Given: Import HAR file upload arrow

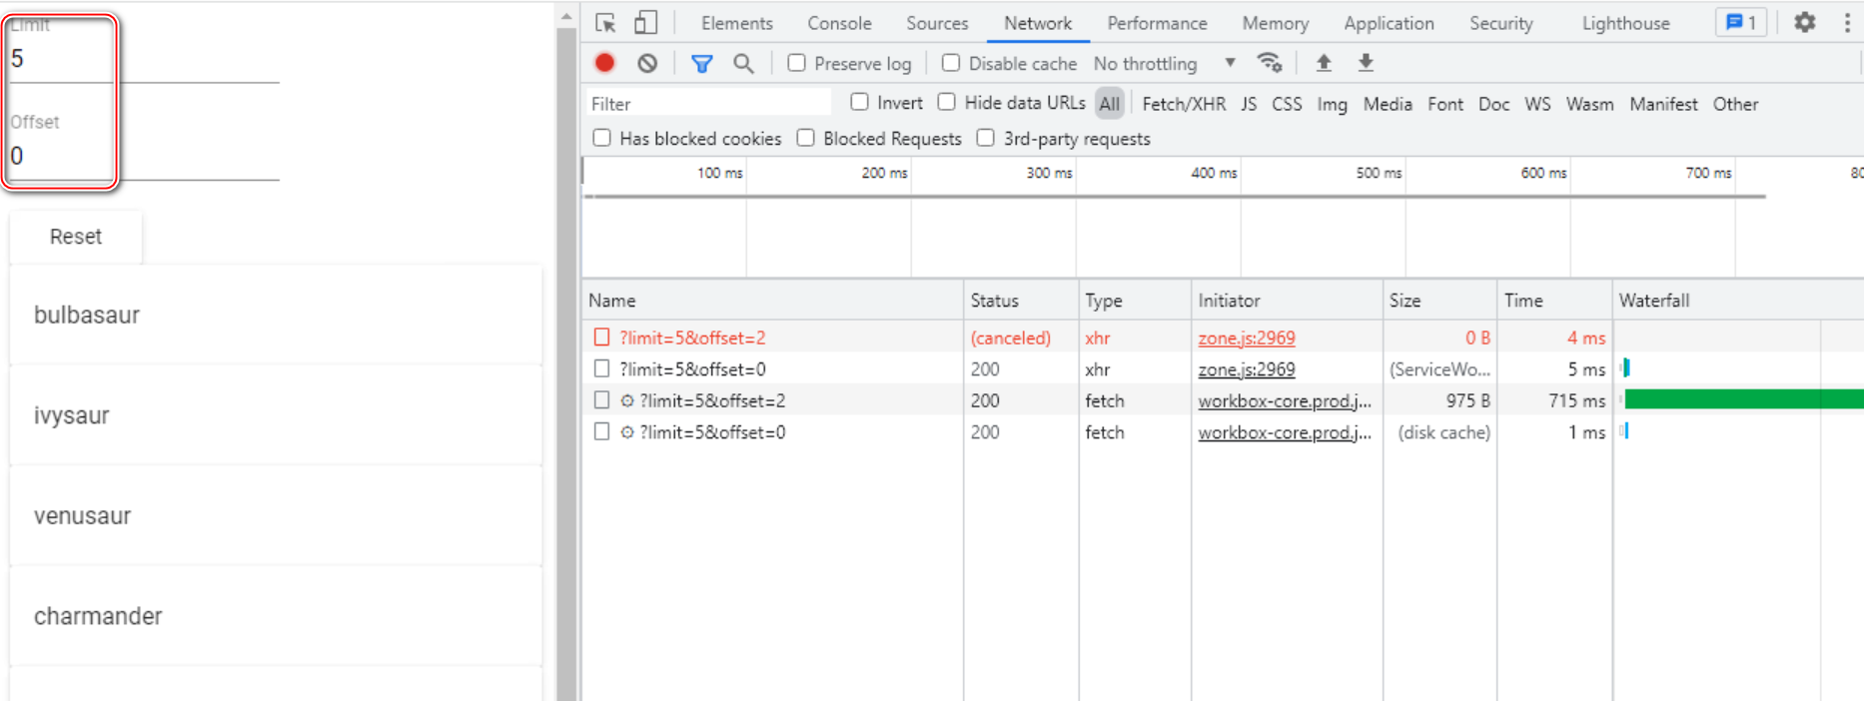Looking at the screenshot, I should tap(1324, 63).
